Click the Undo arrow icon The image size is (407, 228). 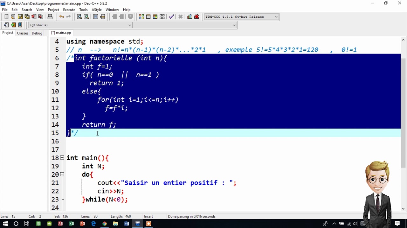pos(61,17)
